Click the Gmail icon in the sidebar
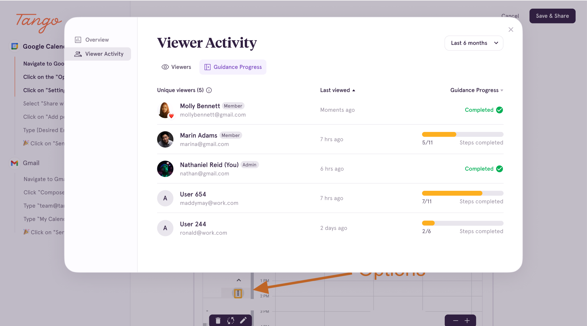 14,163
